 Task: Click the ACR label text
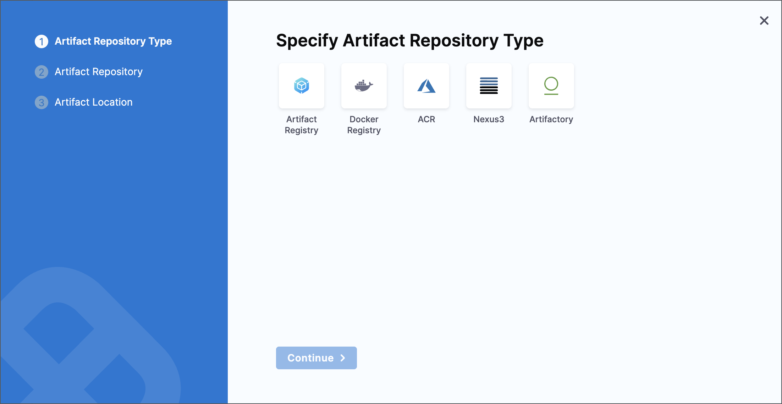(426, 119)
